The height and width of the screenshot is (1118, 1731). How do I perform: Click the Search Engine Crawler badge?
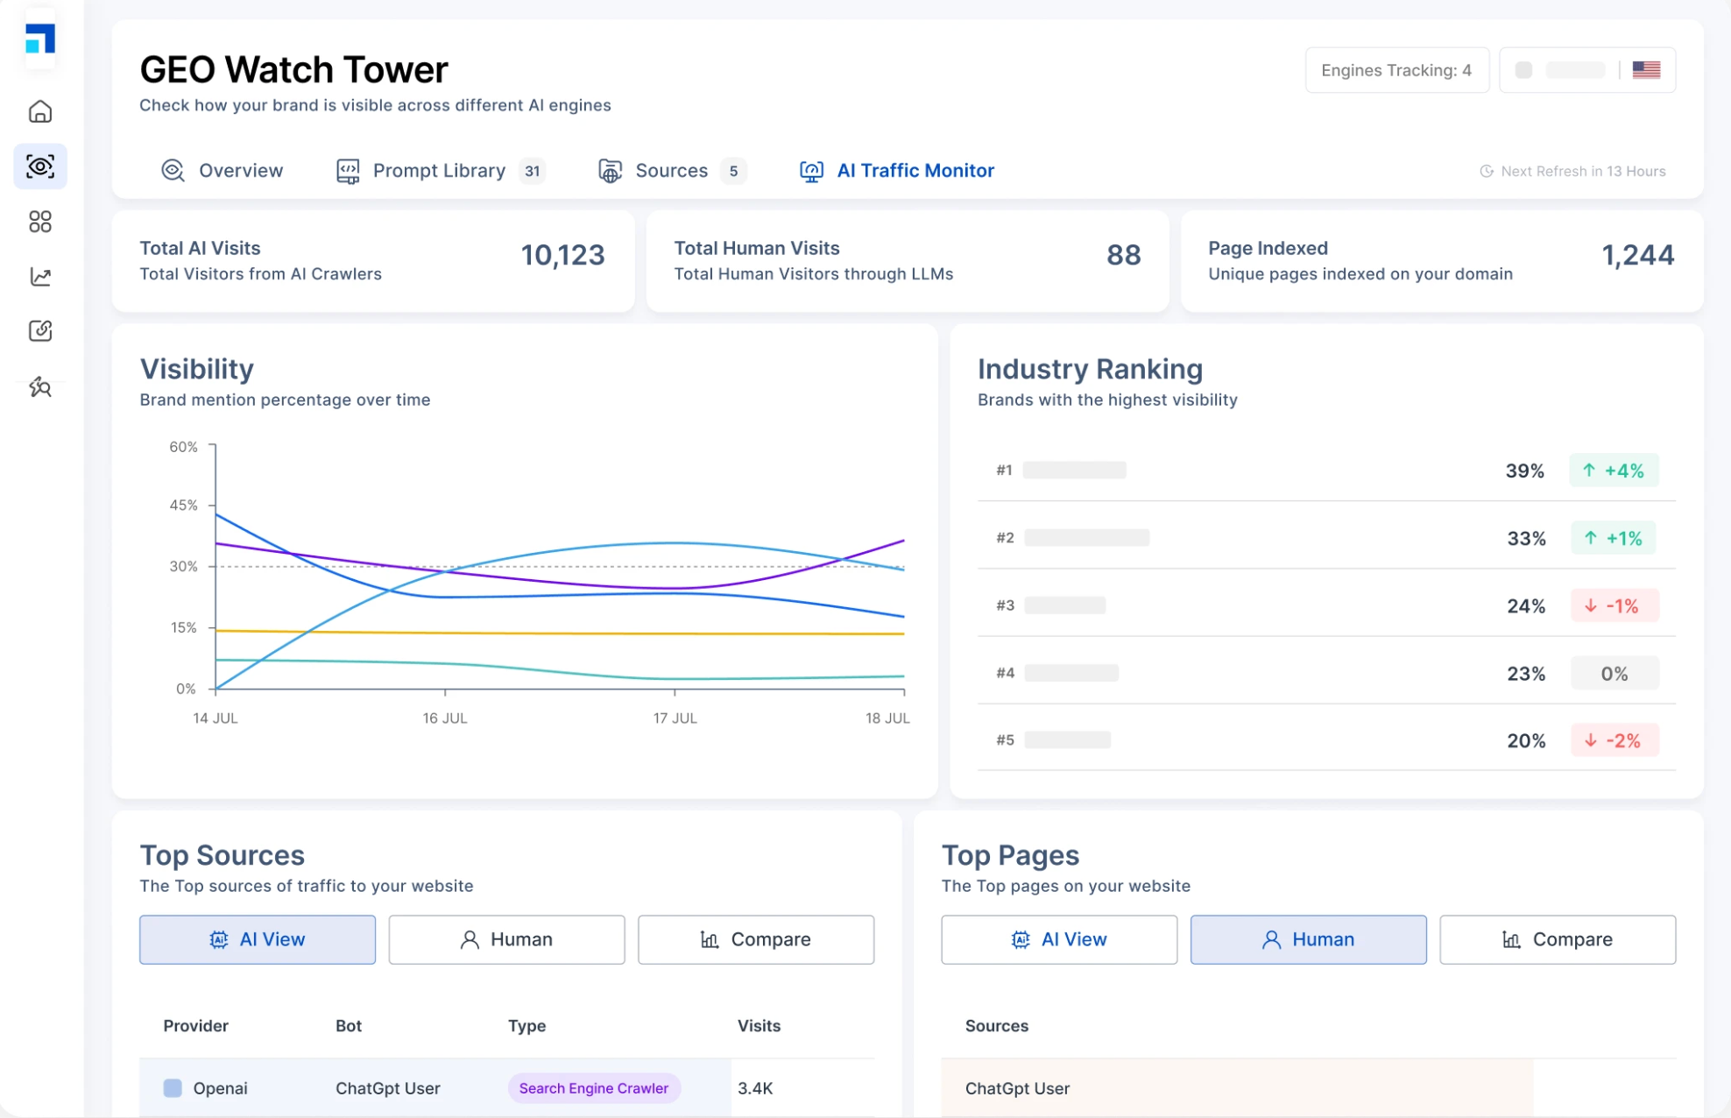pyautogui.click(x=594, y=1088)
